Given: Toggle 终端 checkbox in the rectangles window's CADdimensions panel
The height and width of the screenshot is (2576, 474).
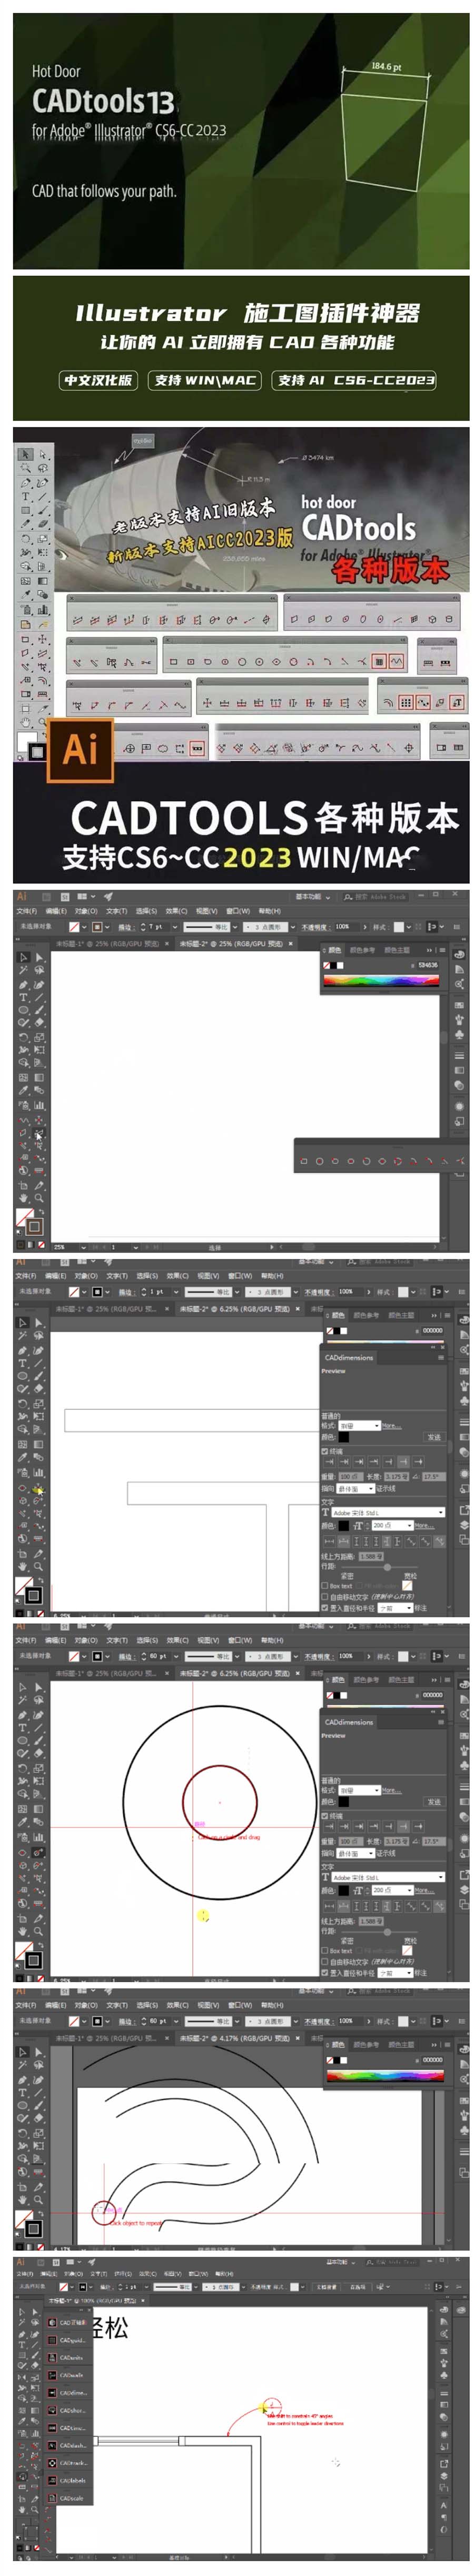Looking at the screenshot, I should [x=324, y=1450].
